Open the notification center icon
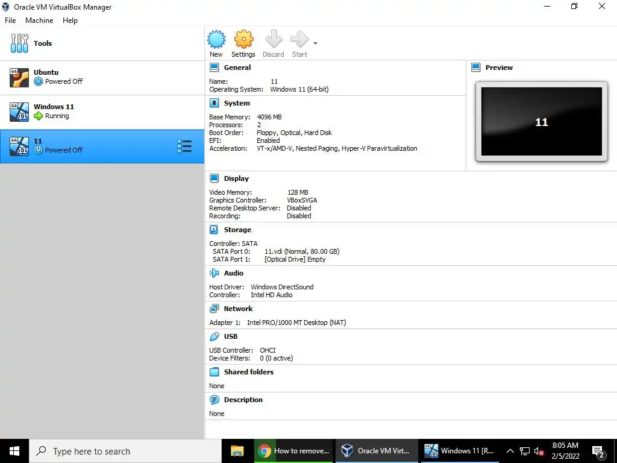 [598, 452]
